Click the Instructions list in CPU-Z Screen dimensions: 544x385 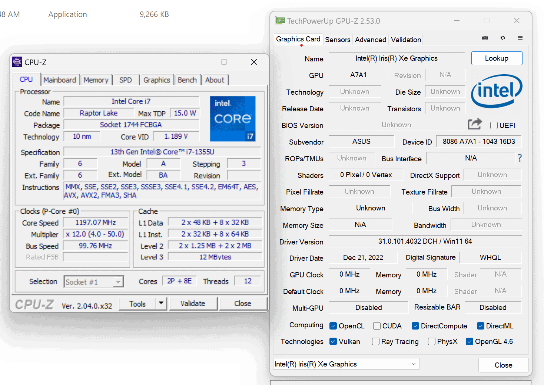pos(162,191)
